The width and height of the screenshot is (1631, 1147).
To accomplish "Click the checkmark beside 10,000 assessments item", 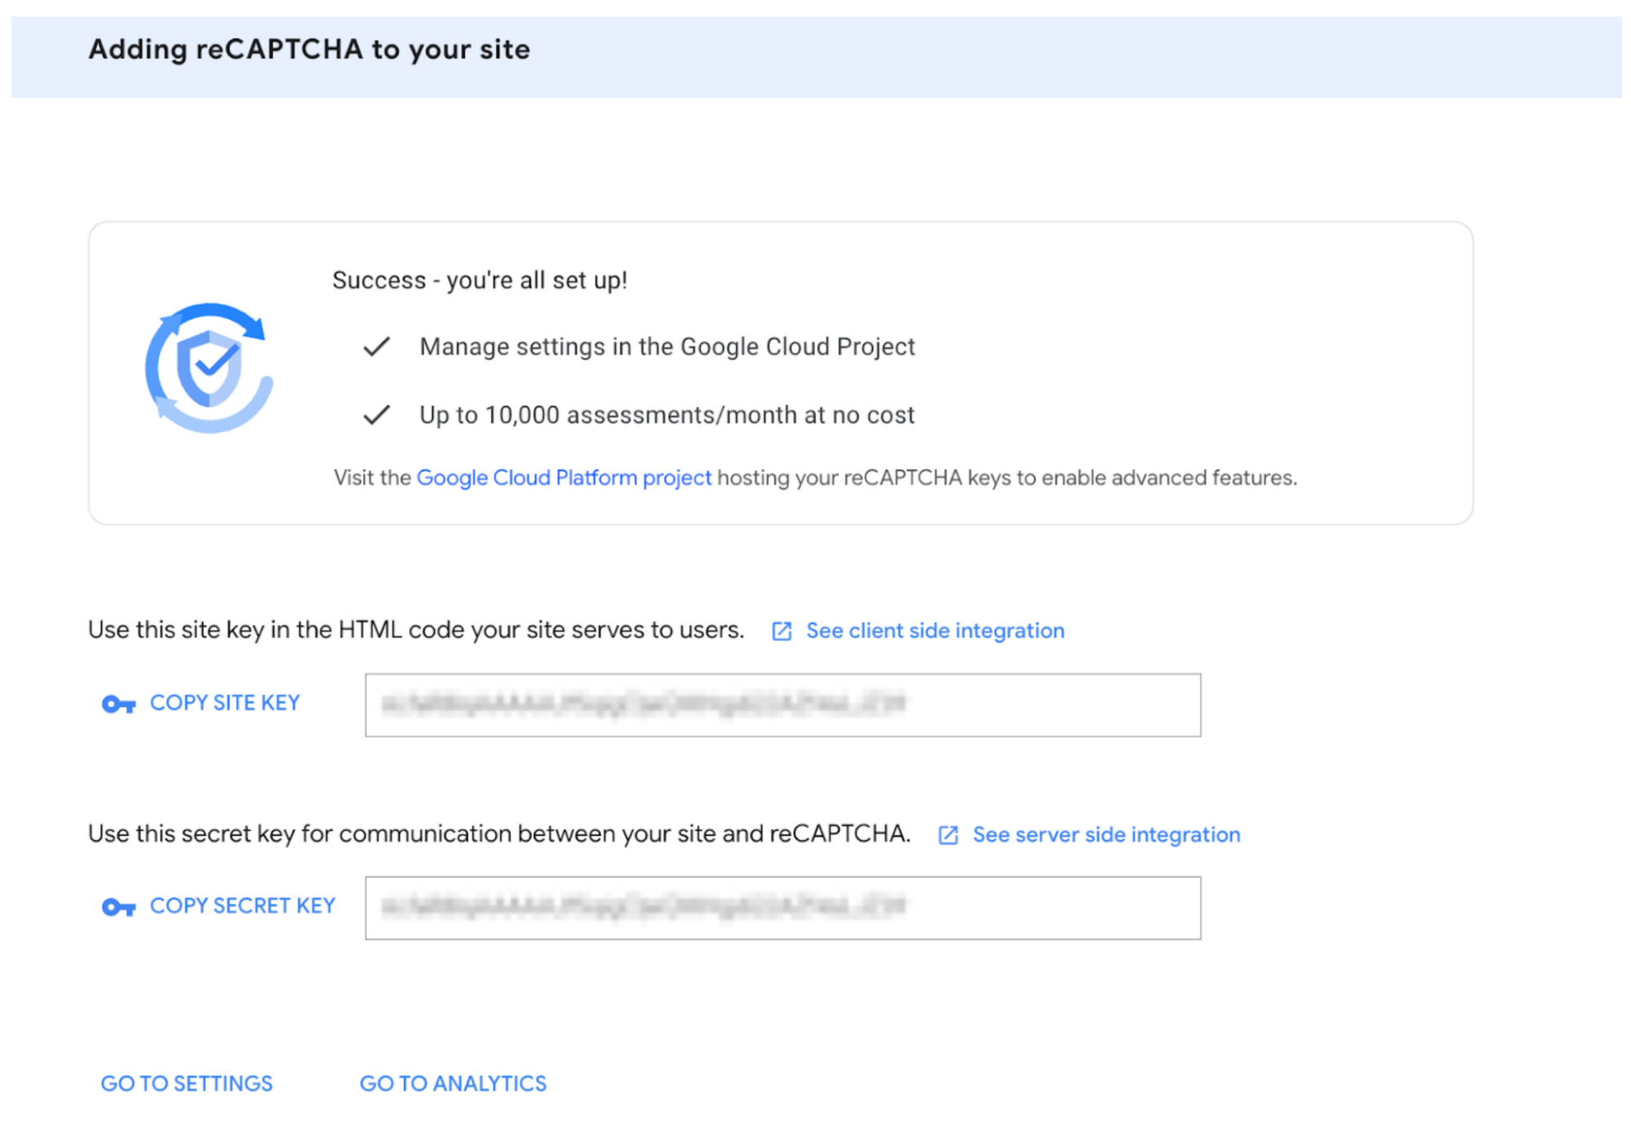I will pyautogui.click(x=376, y=414).
